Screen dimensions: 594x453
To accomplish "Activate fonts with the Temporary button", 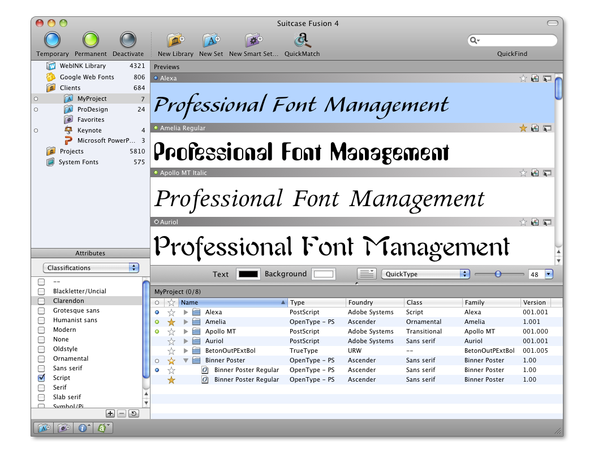I will (x=52, y=40).
